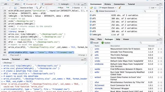Click the compile report notebook icon
This screenshot has height=92, width=165.
[47, 8]
